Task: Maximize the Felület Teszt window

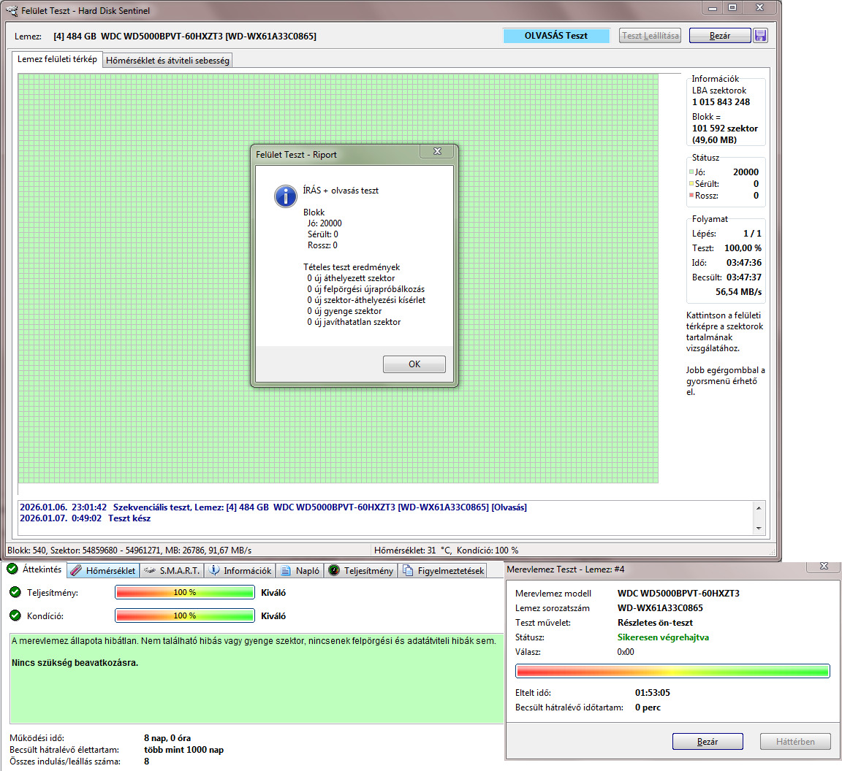Action: (732, 7)
